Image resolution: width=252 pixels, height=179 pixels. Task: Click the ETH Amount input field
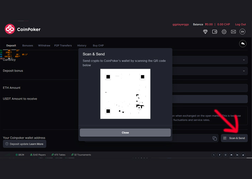(x=210, y=88)
